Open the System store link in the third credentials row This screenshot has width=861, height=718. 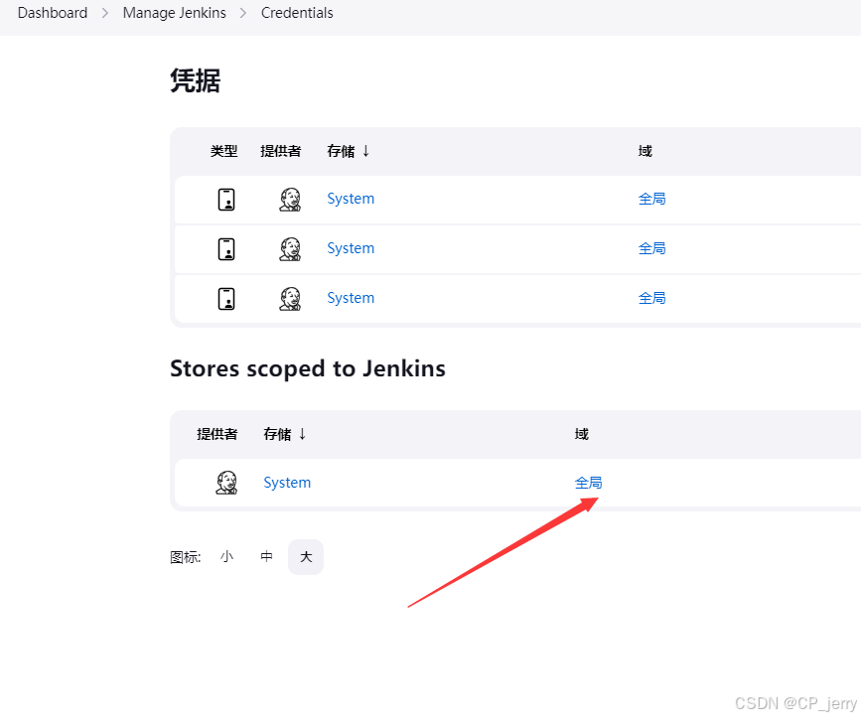click(x=351, y=298)
